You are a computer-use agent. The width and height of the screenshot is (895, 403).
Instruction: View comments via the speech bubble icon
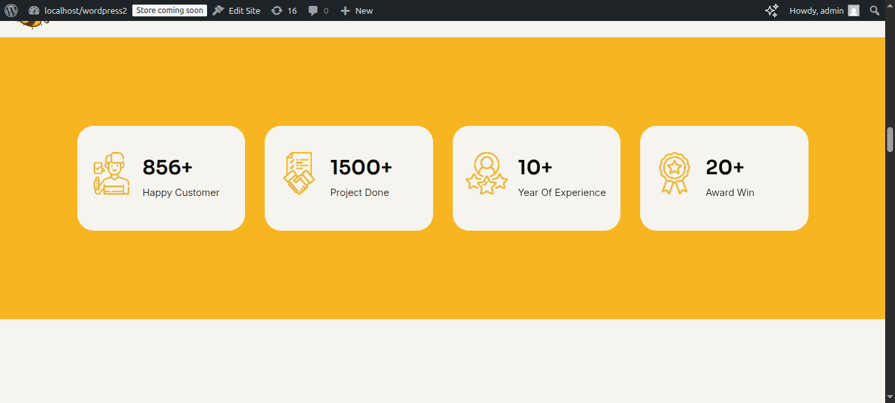pyautogui.click(x=318, y=10)
